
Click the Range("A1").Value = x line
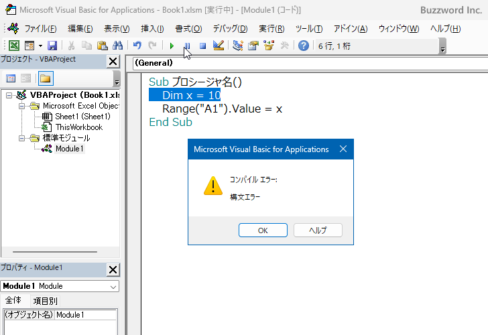tap(223, 109)
